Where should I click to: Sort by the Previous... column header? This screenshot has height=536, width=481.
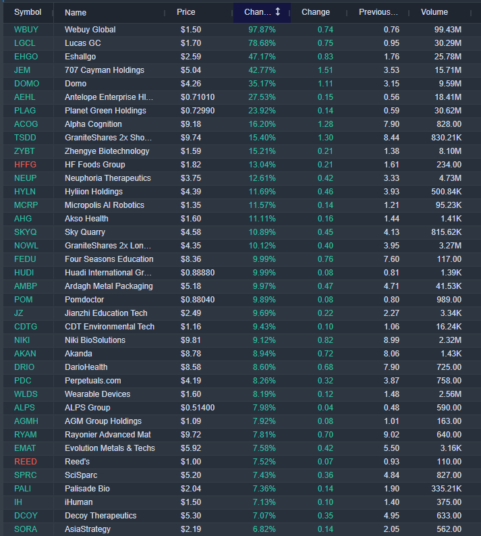tap(378, 12)
